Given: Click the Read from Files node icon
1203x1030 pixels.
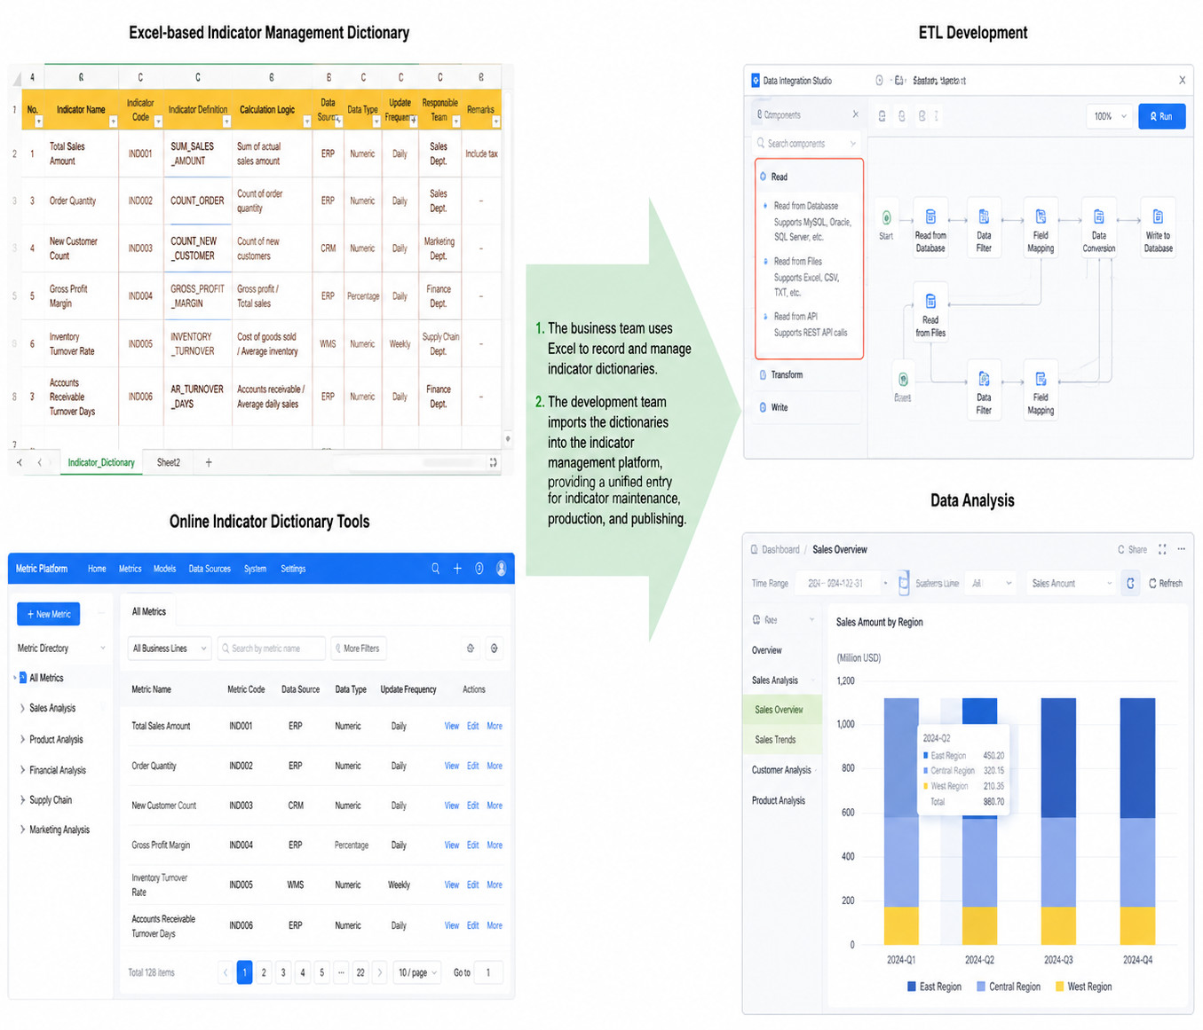Looking at the screenshot, I should (930, 301).
